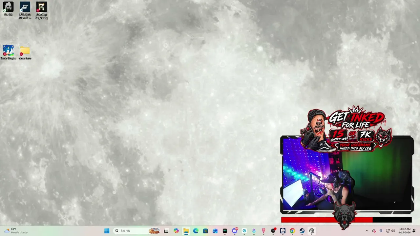Screen dimensions: 420x236
Task: Open Task View from the taskbar
Action: [166, 231]
